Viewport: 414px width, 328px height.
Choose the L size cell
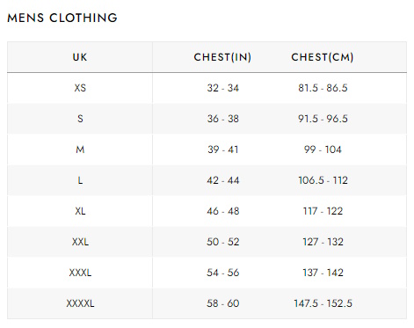coord(80,180)
